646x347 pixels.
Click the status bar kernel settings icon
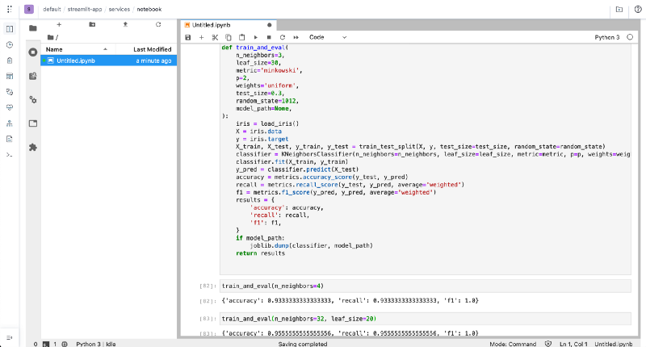pos(65,344)
